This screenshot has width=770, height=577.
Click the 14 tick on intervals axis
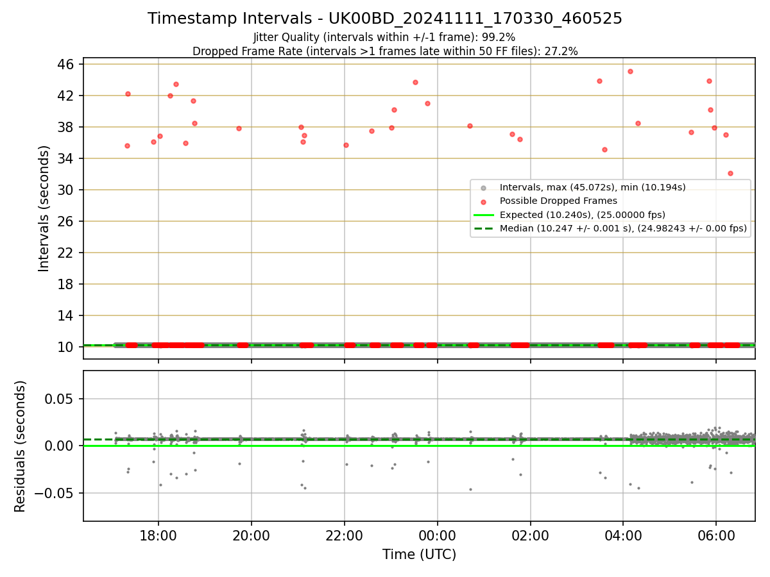(66, 315)
